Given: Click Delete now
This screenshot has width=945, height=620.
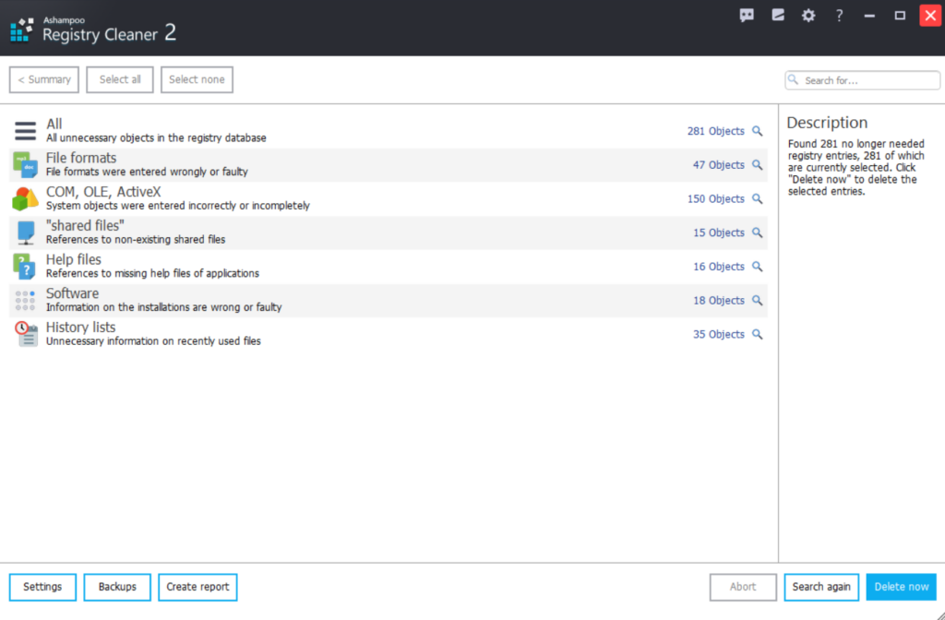Looking at the screenshot, I should click(x=902, y=587).
